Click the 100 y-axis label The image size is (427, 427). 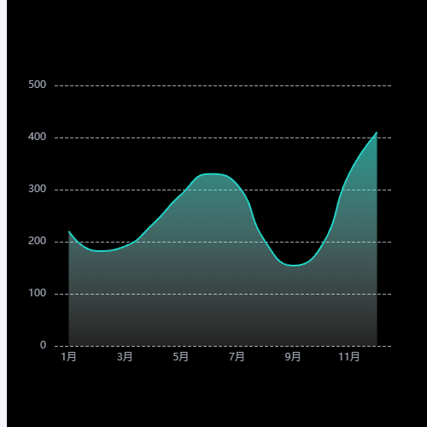pos(37,293)
